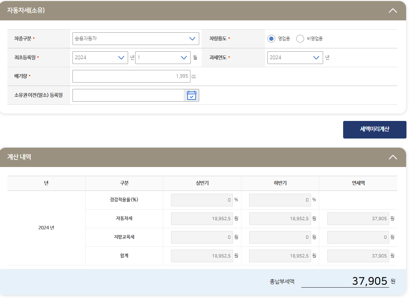Click the 총납부세액 total 37,905
This screenshot has height=302, width=410.
coord(370,281)
